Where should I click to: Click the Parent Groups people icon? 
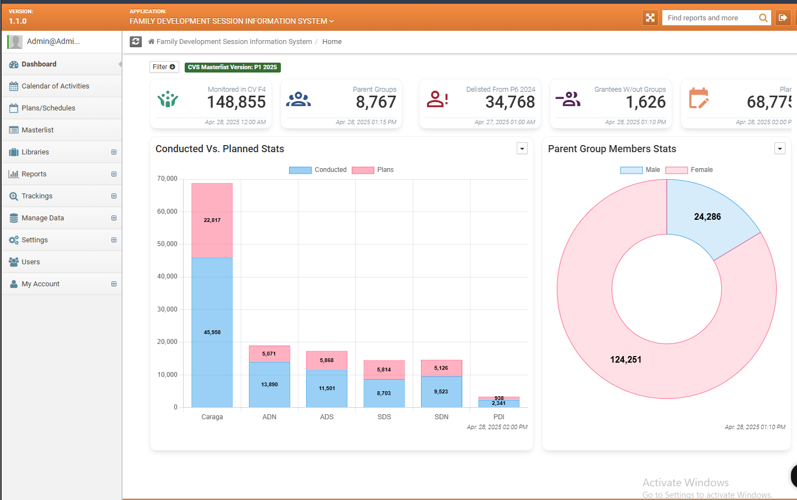298,99
